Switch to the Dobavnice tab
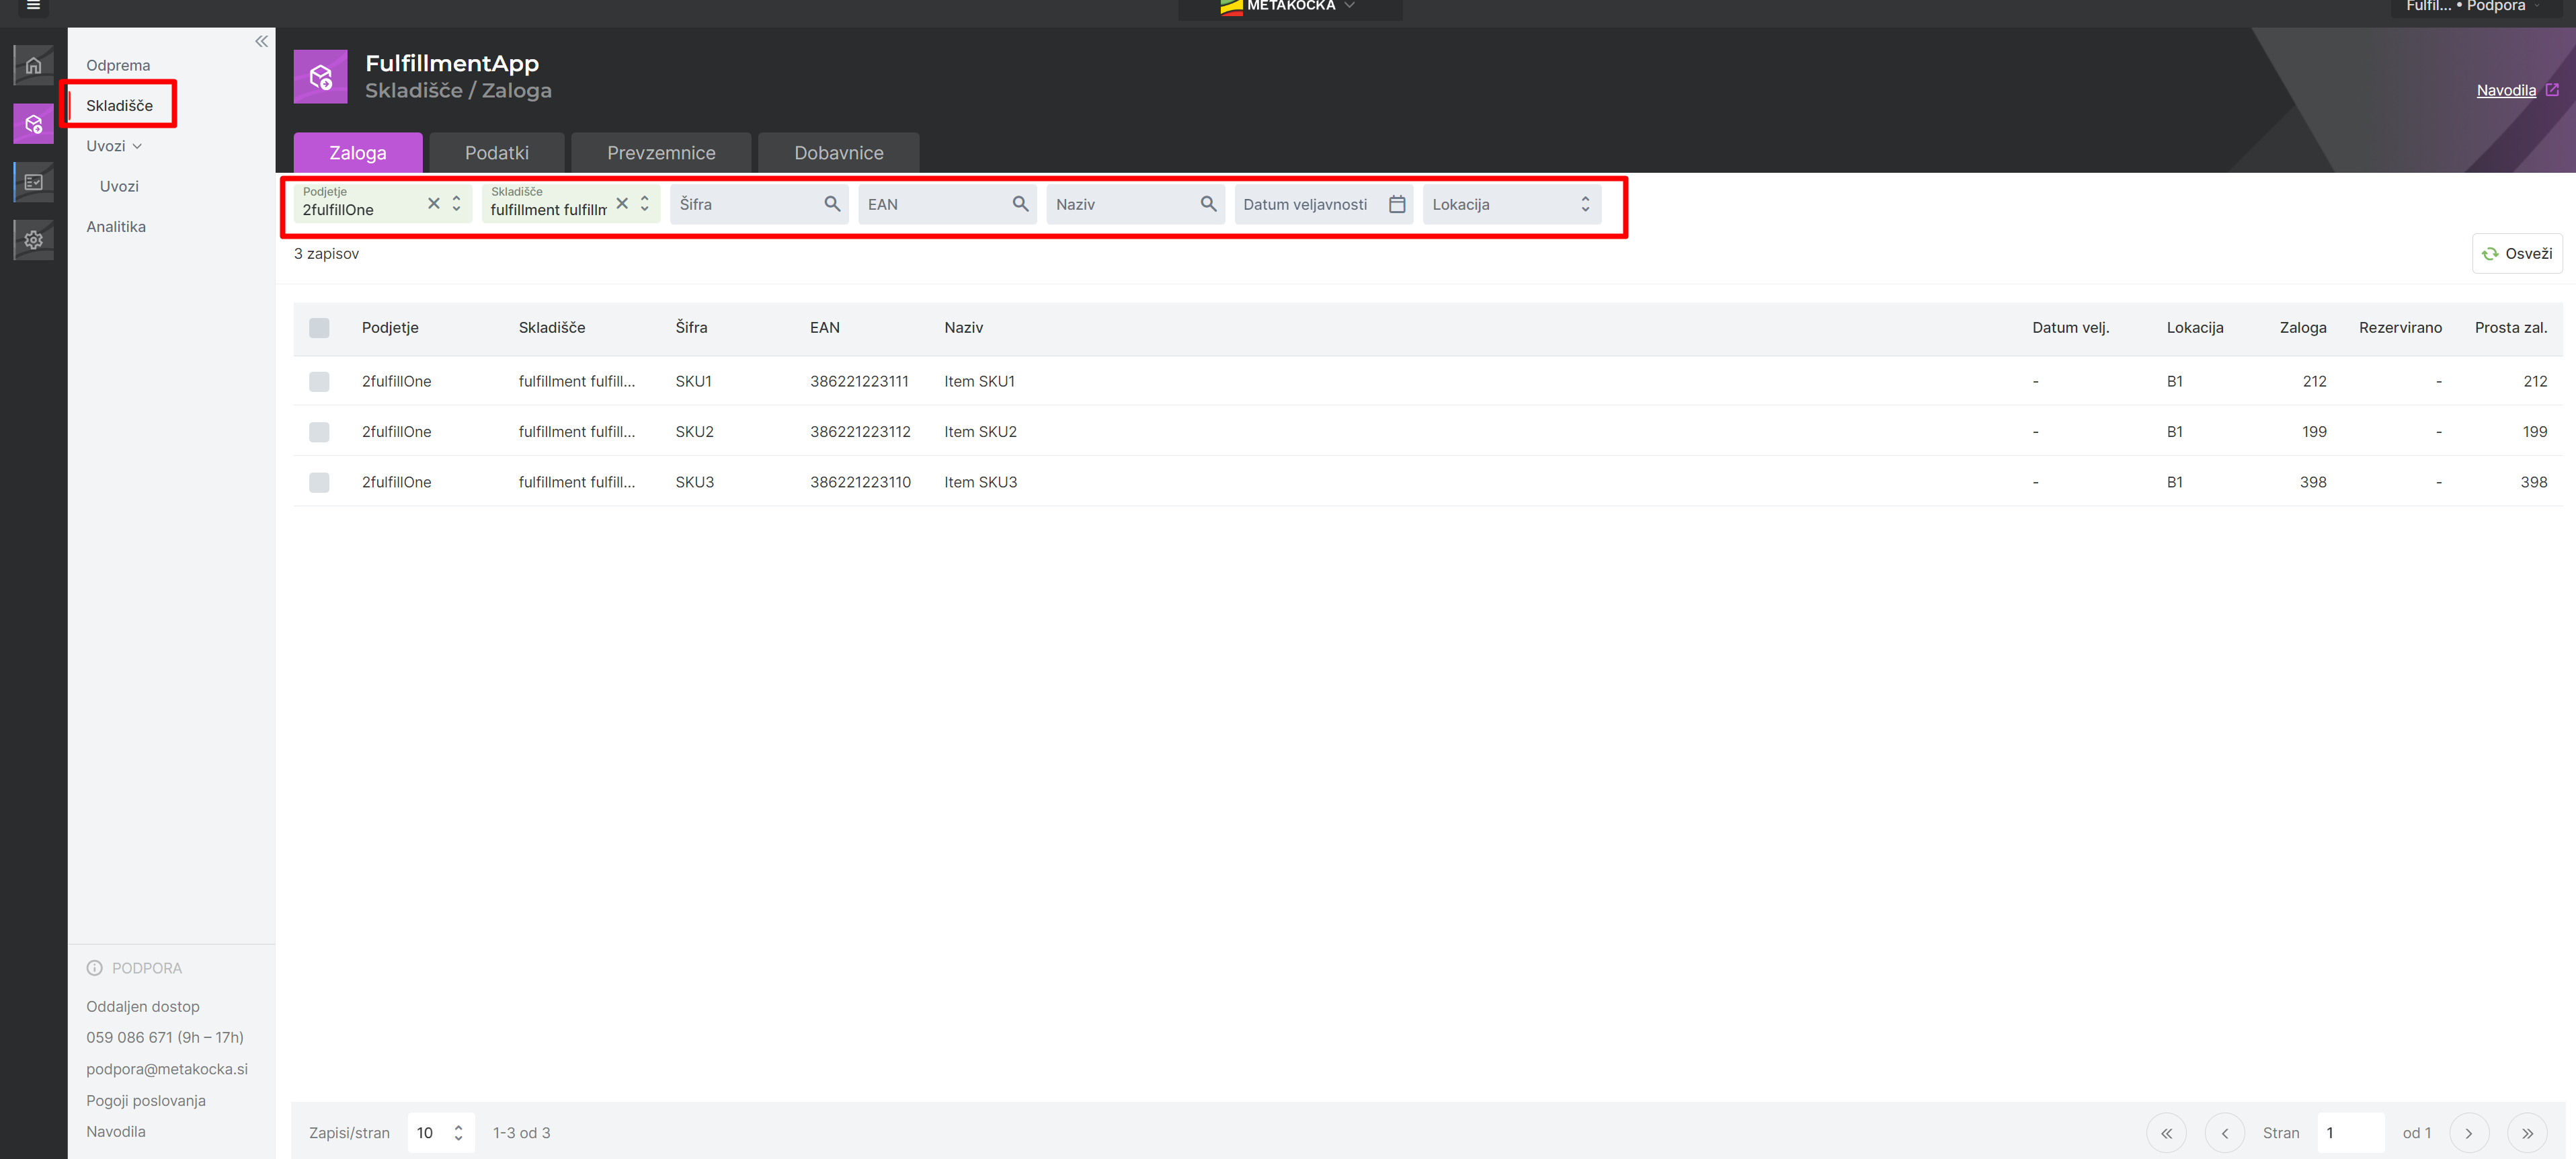Image resolution: width=2576 pixels, height=1159 pixels. (838, 153)
